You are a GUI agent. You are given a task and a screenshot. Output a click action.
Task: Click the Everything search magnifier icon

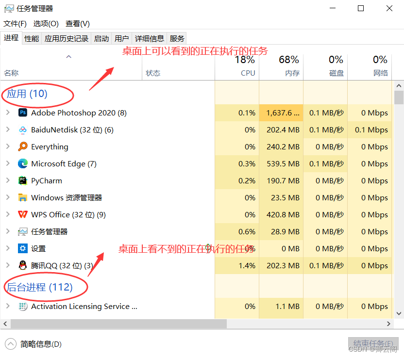(23, 146)
